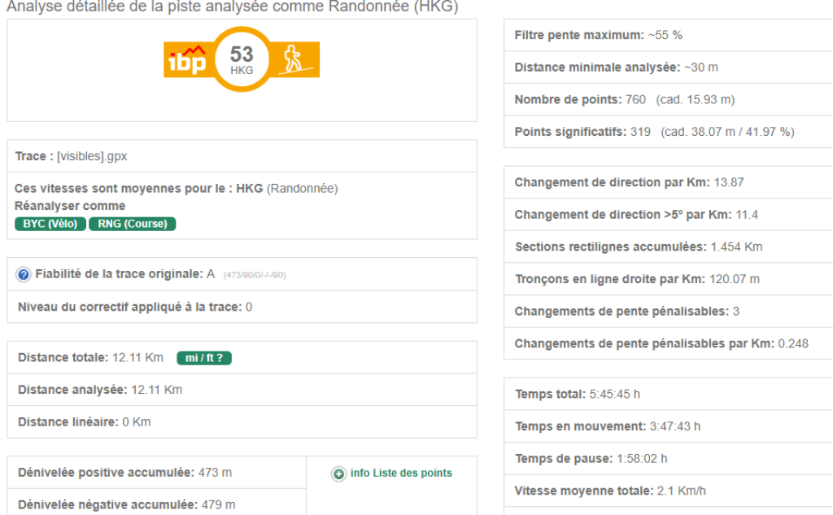Open the info Liste des points link
The height and width of the screenshot is (515, 833).
pyautogui.click(x=401, y=474)
